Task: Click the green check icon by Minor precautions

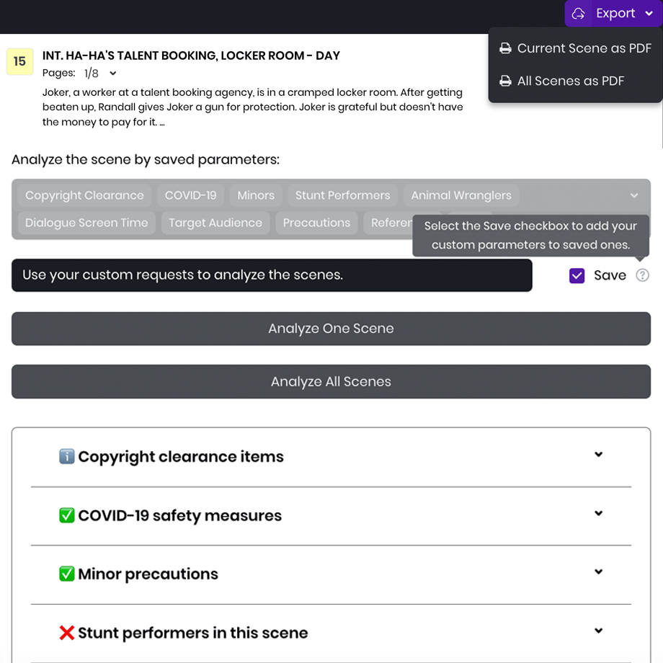Action: click(67, 574)
